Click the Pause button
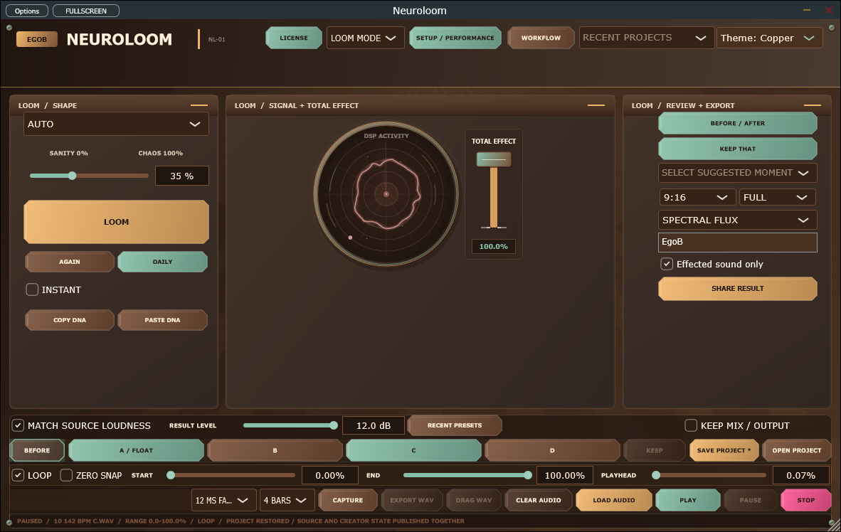This screenshot has width=841, height=532. (x=751, y=500)
